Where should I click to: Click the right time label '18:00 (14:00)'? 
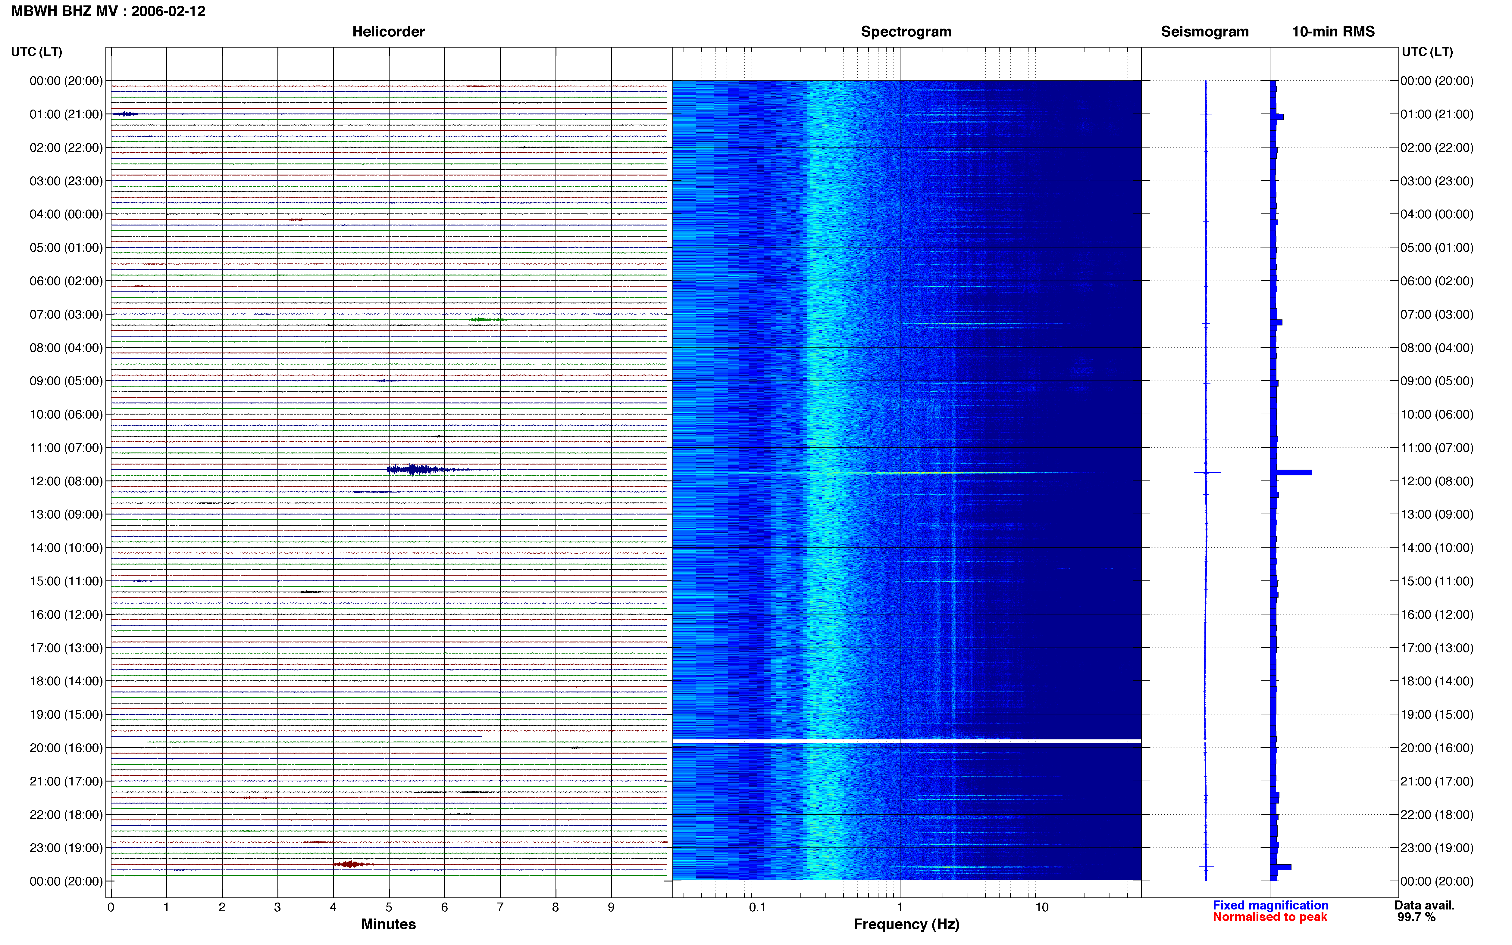coord(1437,681)
